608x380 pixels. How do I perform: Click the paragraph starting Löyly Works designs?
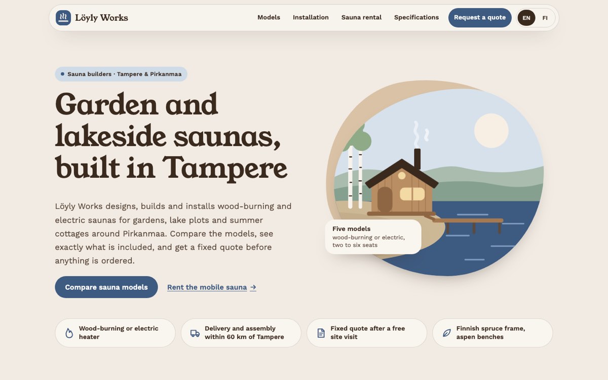[173, 234]
